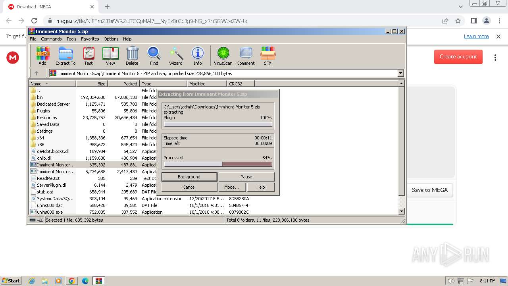
Task: Click the Delete trash can icon
Action: click(132, 56)
